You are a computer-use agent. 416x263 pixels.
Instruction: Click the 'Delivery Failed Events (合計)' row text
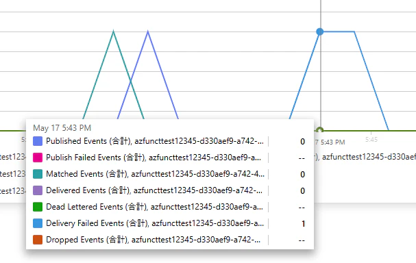click(155, 223)
